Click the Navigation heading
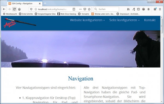Image resolution: width=164 pixels, height=104 pixels. point(81,79)
